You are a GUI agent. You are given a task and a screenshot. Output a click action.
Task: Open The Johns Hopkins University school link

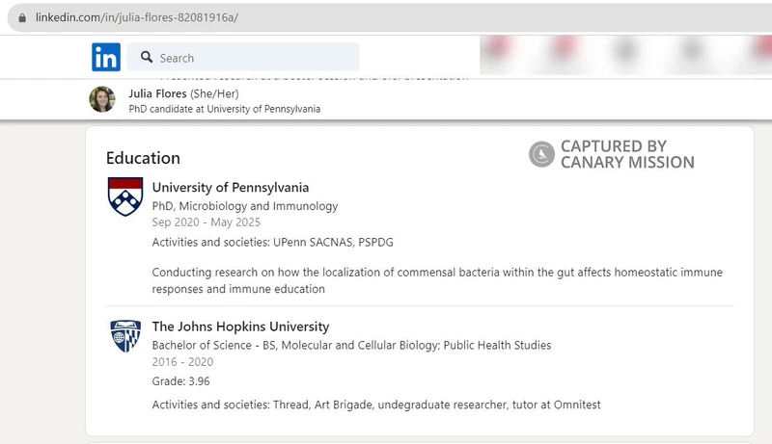240,326
